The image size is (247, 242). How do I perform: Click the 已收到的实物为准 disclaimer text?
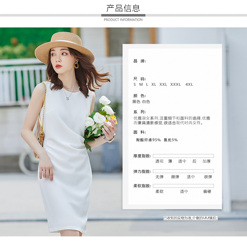coord(190,218)
